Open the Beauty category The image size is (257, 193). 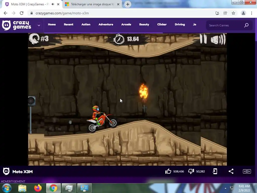(144, 24)
